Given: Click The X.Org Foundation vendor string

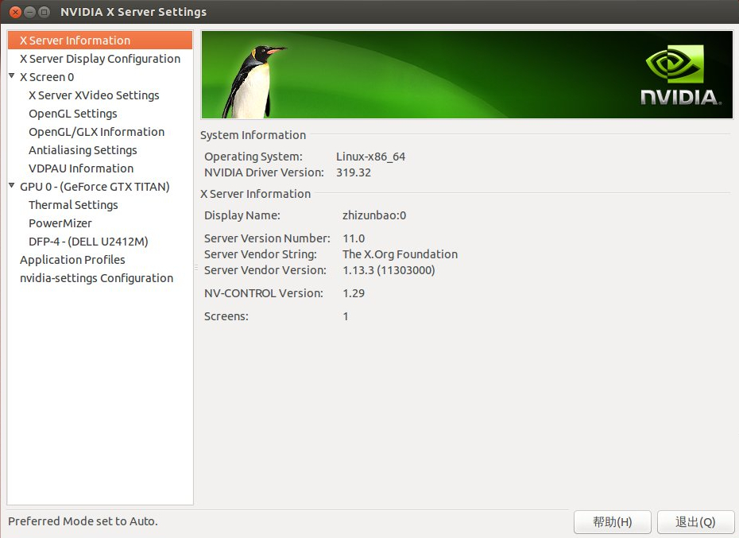Looking at the screenshot, I should pos(400,254).
